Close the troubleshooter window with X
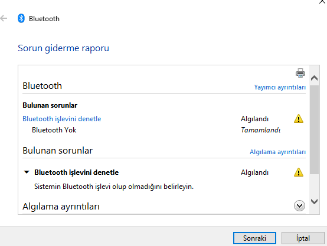This screenshot has height=246, width=327. (x=322, y=2)
